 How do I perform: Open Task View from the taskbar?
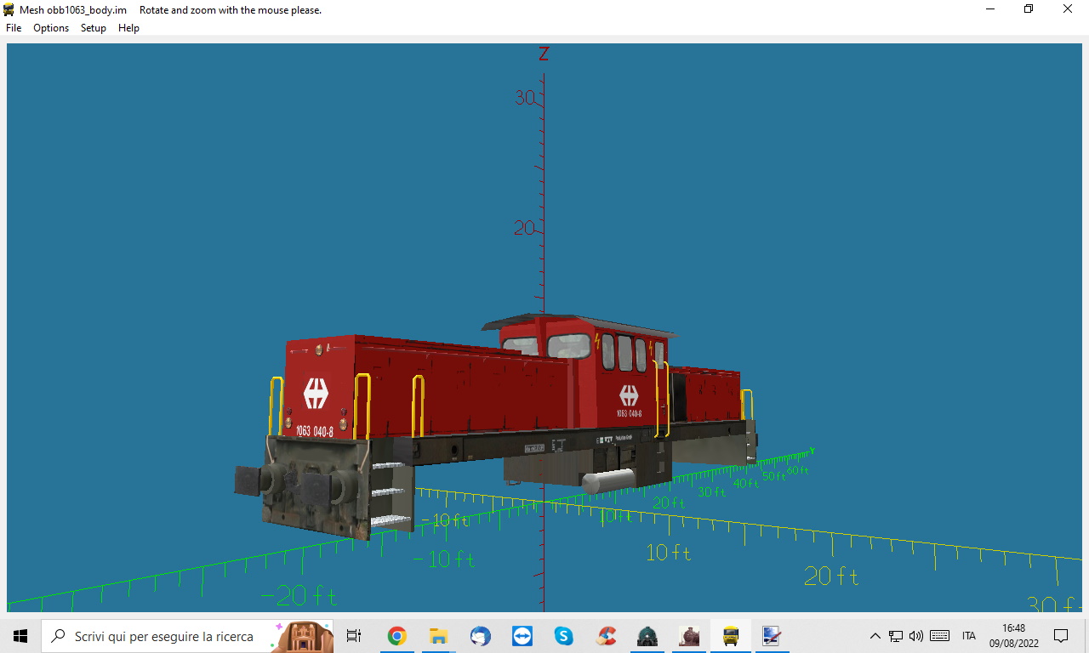pyautogui.click(x=354, y=636)
